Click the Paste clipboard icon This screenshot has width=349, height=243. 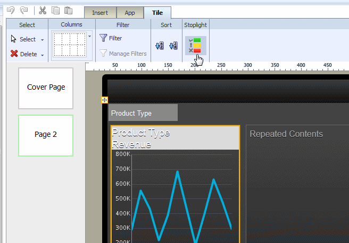click(x=68, y=11)
